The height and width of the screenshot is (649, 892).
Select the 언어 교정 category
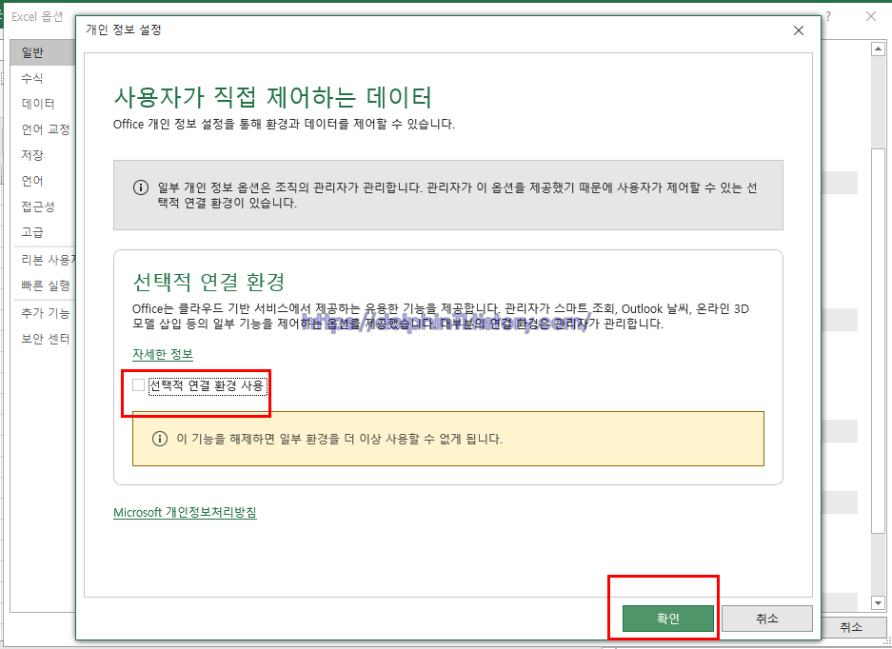pyautogui.click(x=43, y=129)
